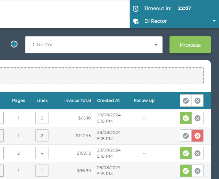The image size is (219, 179).
Task: Click the Lines box of $96.99 row
Action: pos(42,171)
